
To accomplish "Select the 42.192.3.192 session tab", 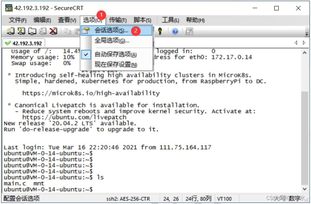I will [x=24, y=43].
